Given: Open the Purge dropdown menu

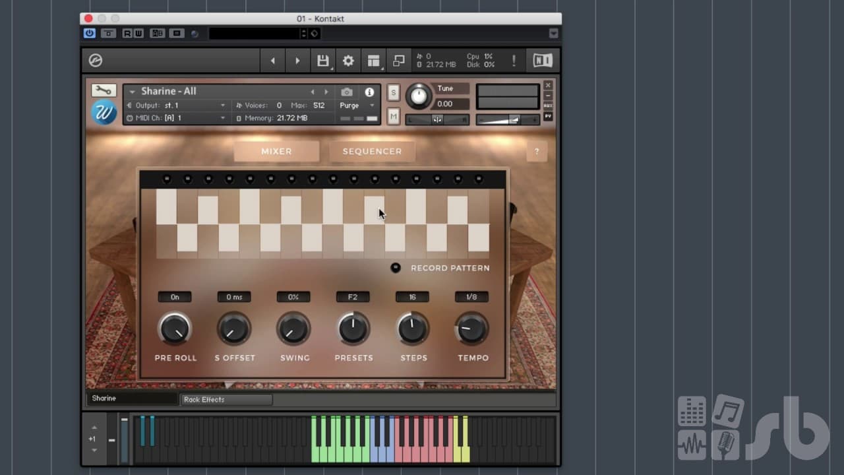Looking at the screenshot, I should 357,106.
